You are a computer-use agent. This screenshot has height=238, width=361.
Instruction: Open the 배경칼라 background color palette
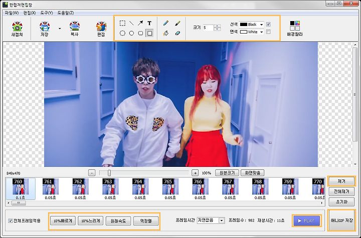pos(295,29)
